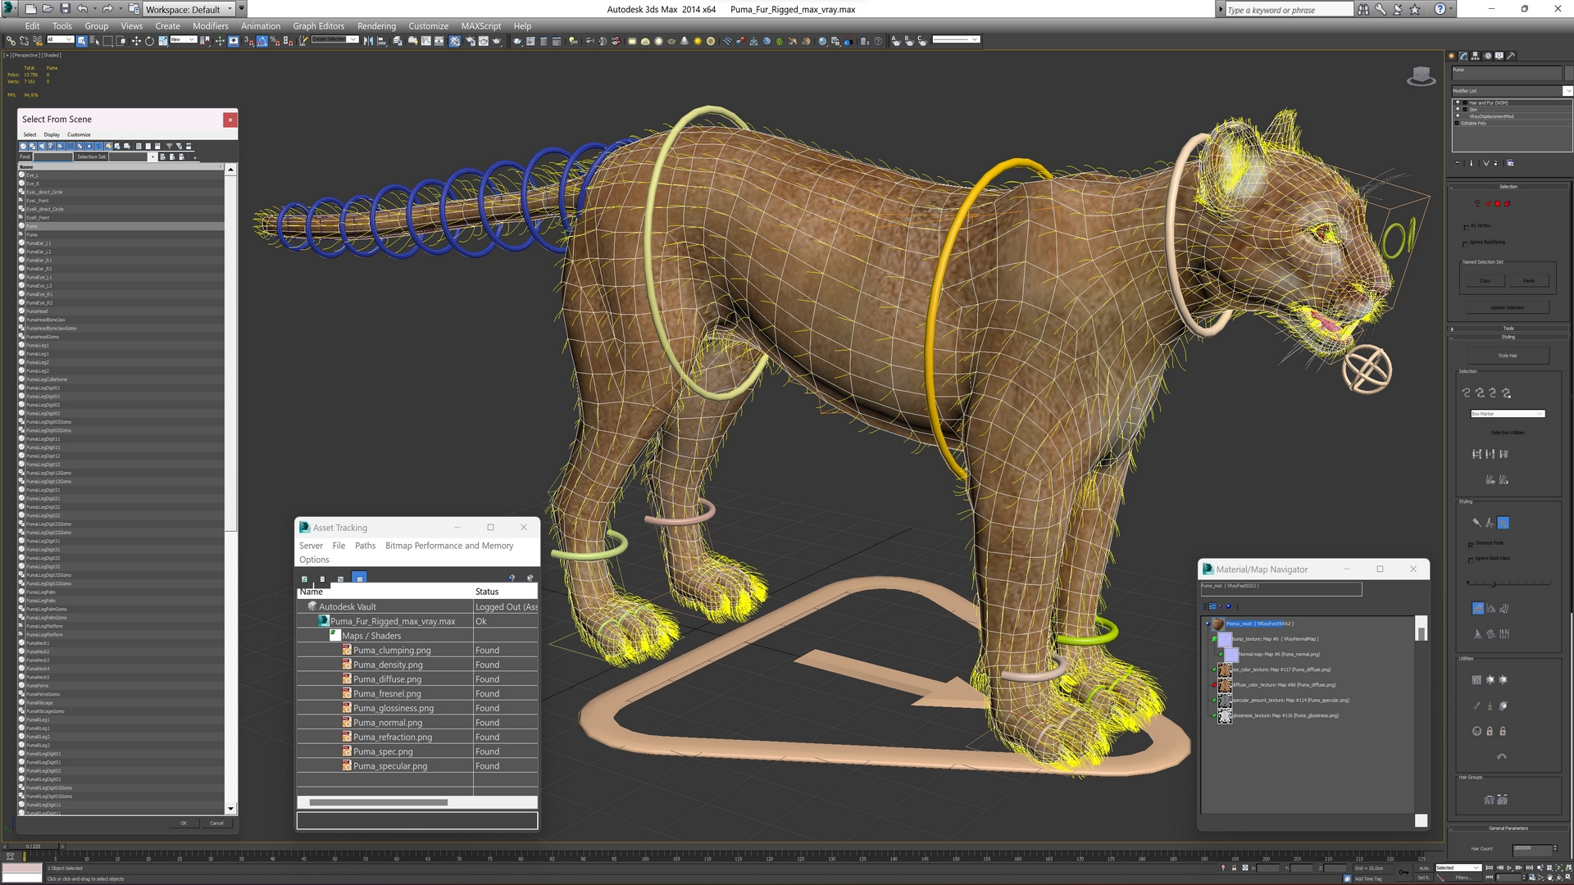Toggle VRayDisplacementMod lightbulb visibility

(x=1458, y=116)
